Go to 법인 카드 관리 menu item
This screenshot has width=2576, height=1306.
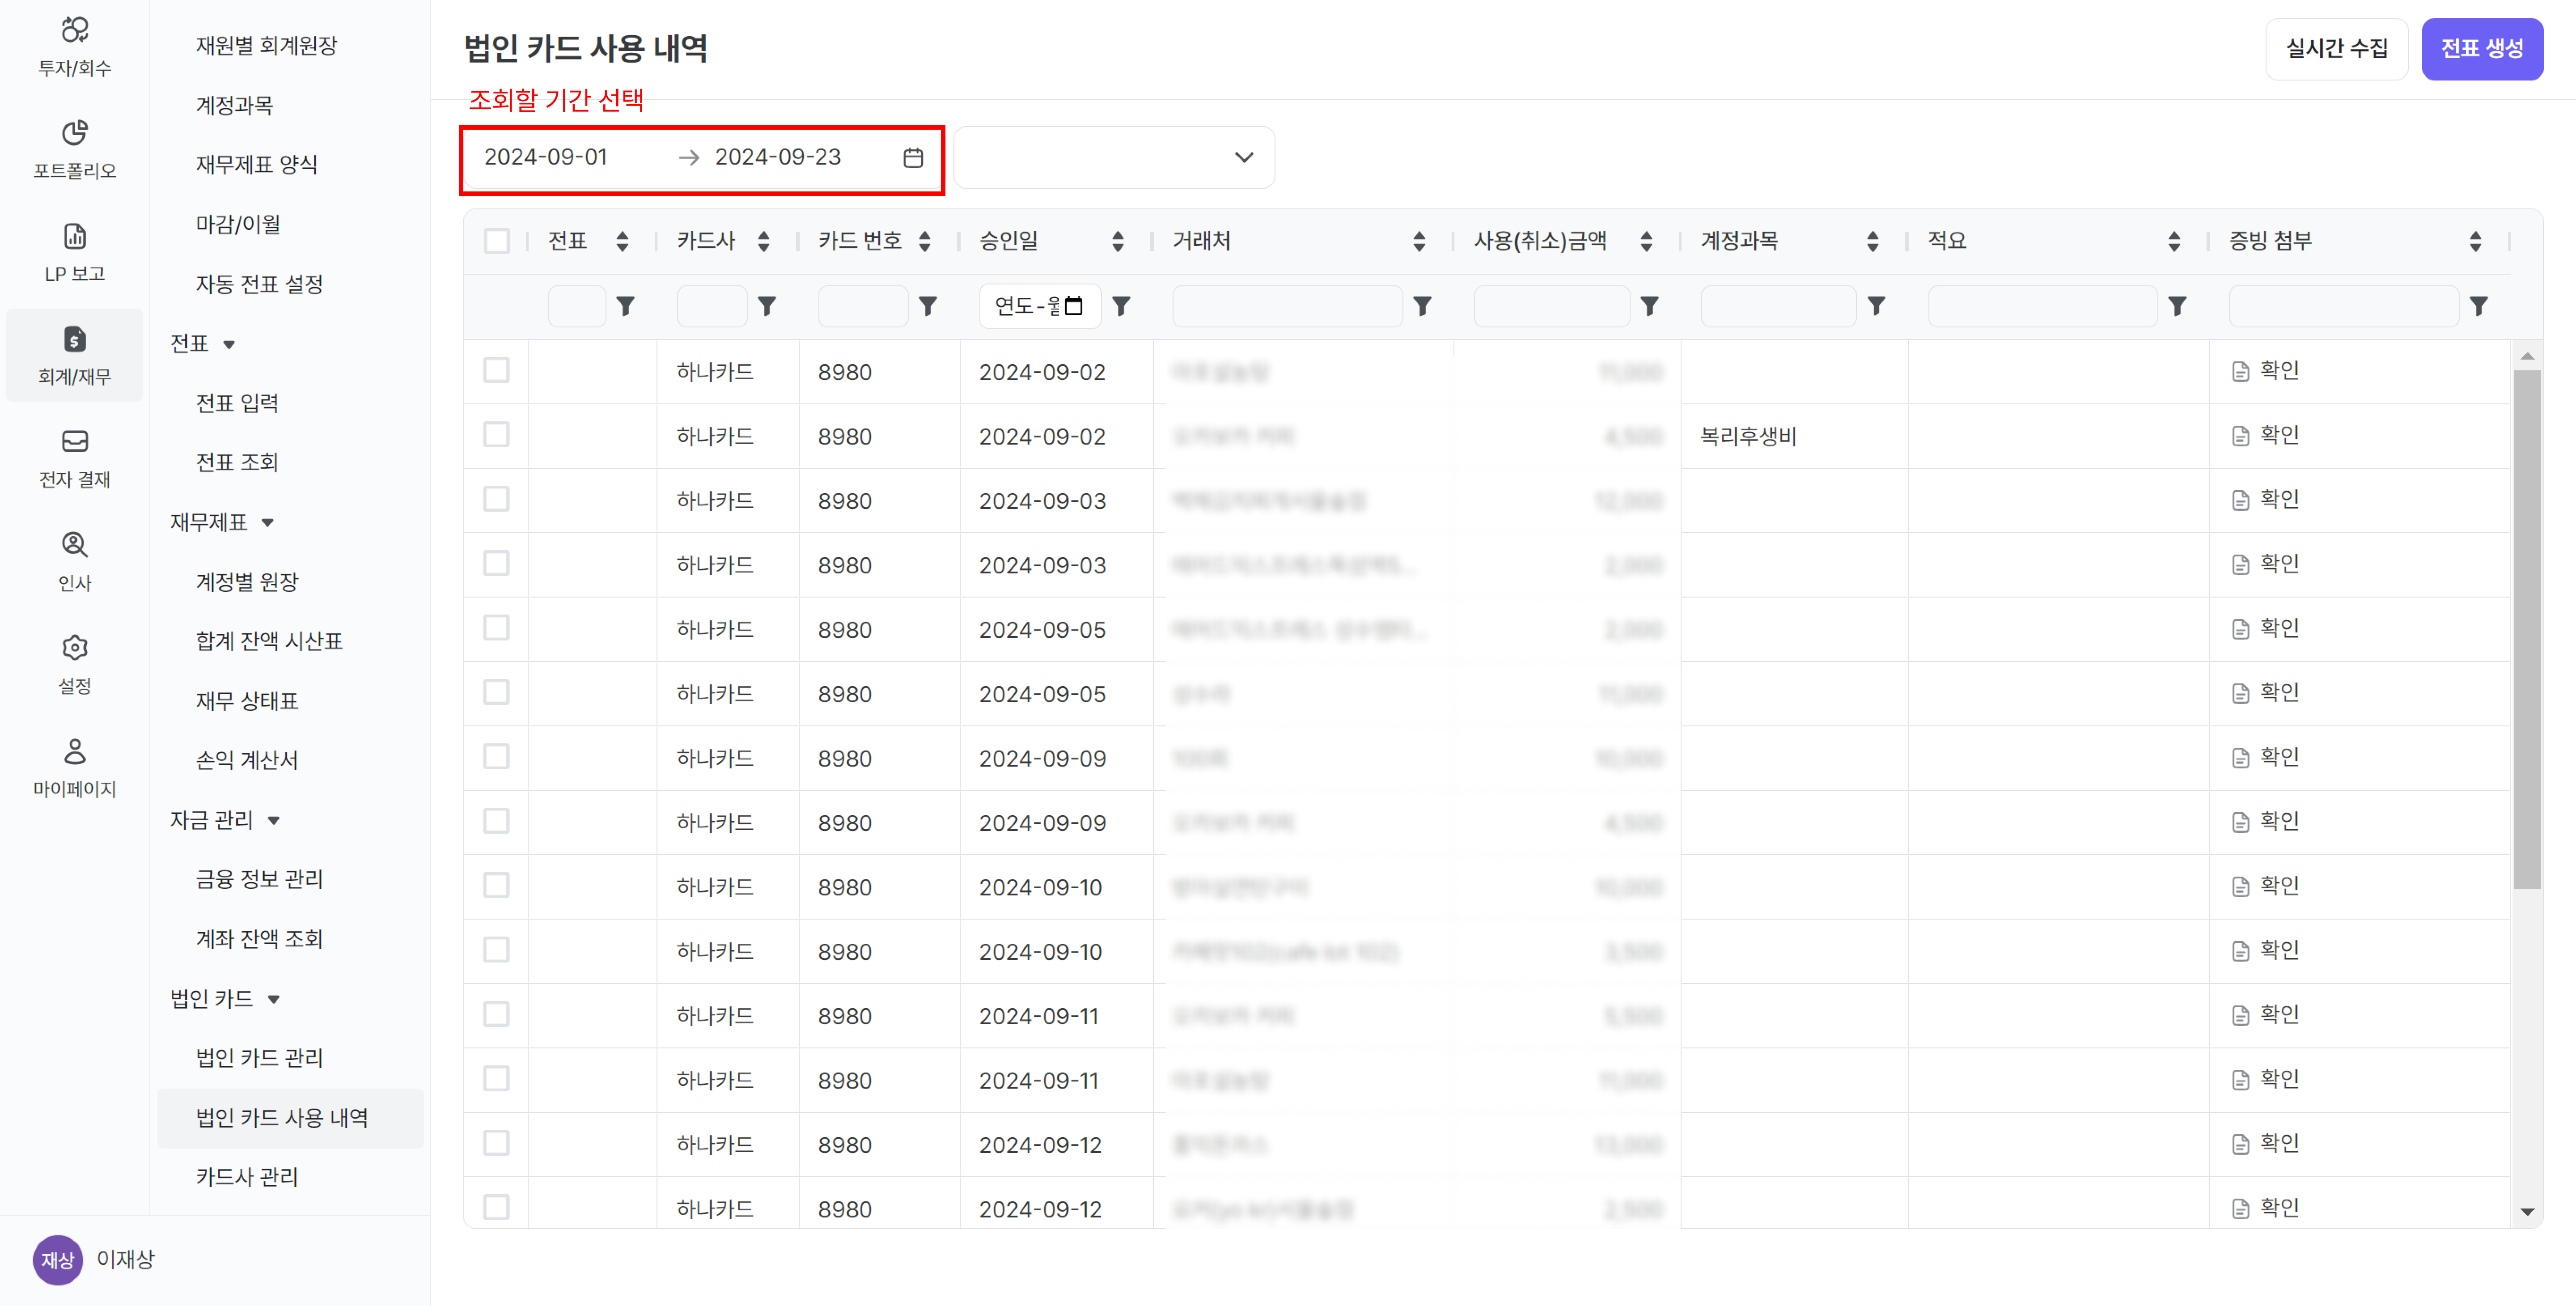click(x=259, y=1058)
